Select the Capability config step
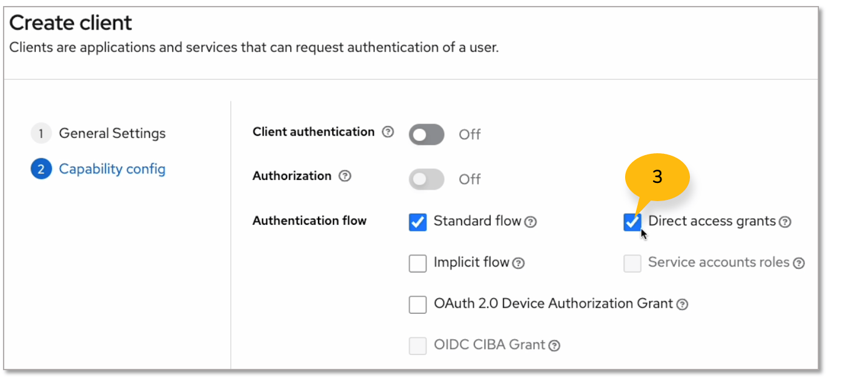Viewport: 865px width, 378px height. tap(112, 169)
